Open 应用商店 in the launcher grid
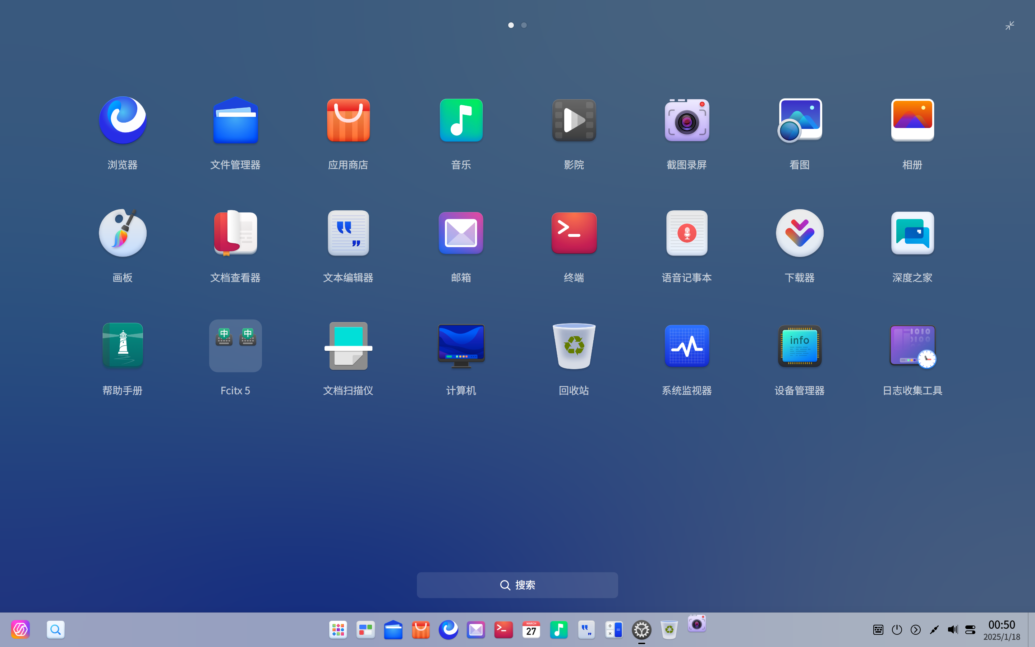The image size is (1035, 647). [348, 120]
